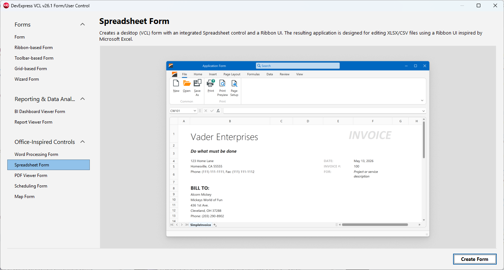Open the Insert ribbon tab in preview

(x=213, y=74)
